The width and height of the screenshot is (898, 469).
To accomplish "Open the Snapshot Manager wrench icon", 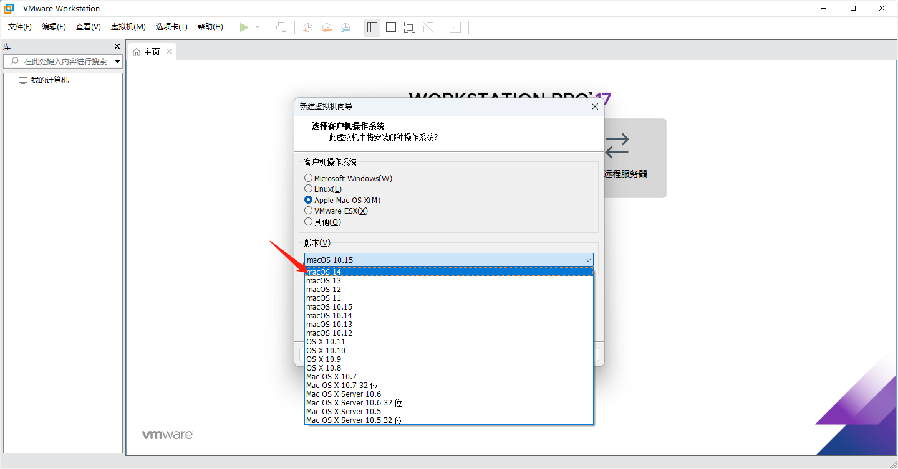I will coord(345,27).
